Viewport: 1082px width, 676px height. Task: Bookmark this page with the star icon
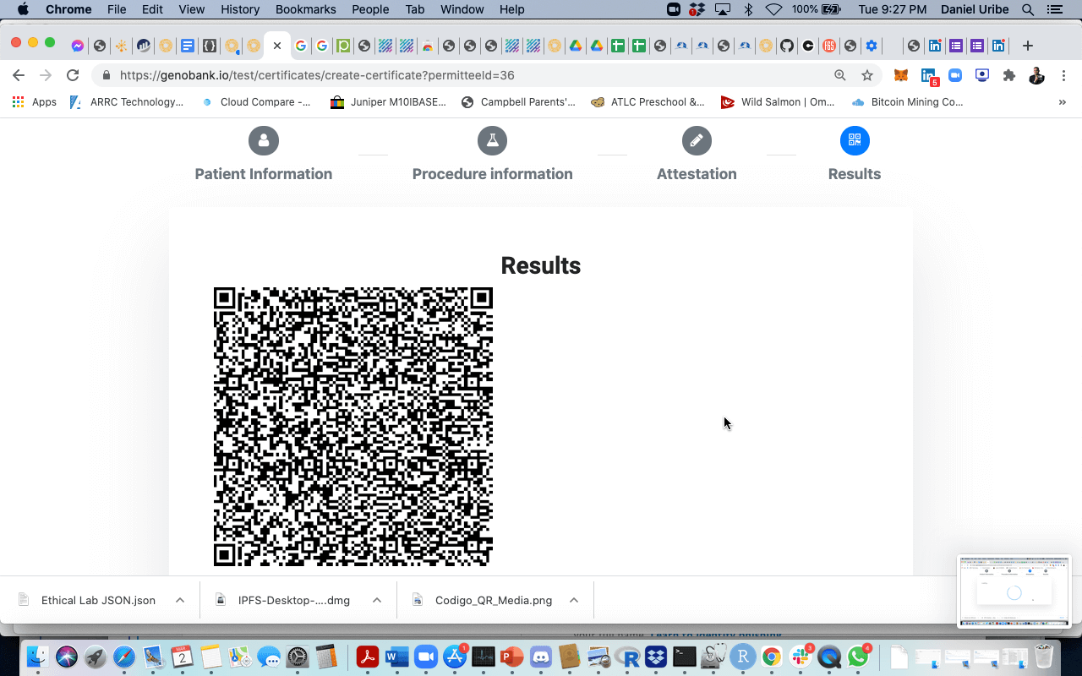tap(867, 75)
